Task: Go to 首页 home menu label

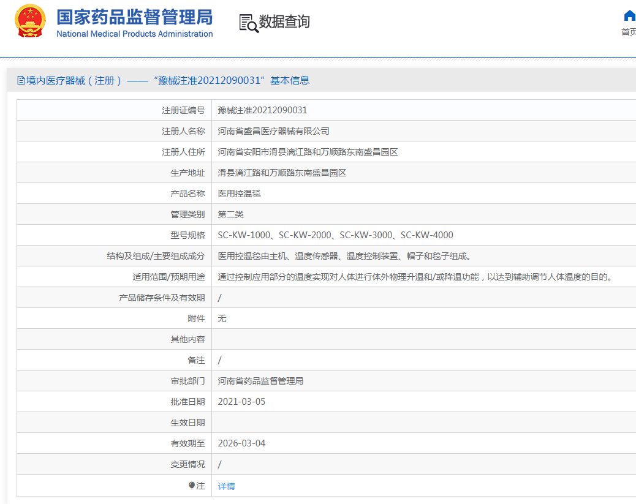Action: point(629,32)
